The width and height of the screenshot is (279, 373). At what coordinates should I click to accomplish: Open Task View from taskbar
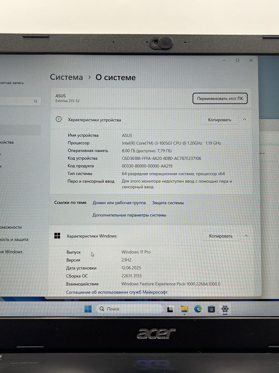point(170,309)
